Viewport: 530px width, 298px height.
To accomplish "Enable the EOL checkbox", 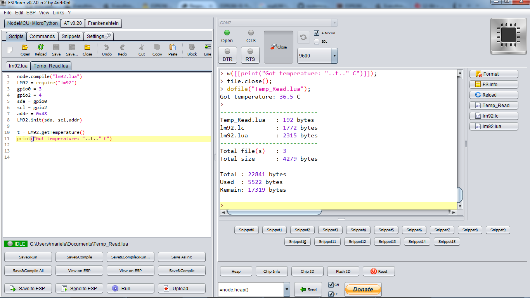I will (317, 42).
